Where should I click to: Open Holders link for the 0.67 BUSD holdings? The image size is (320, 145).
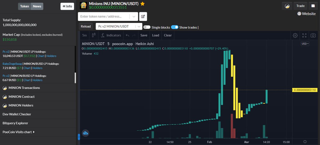37,80
